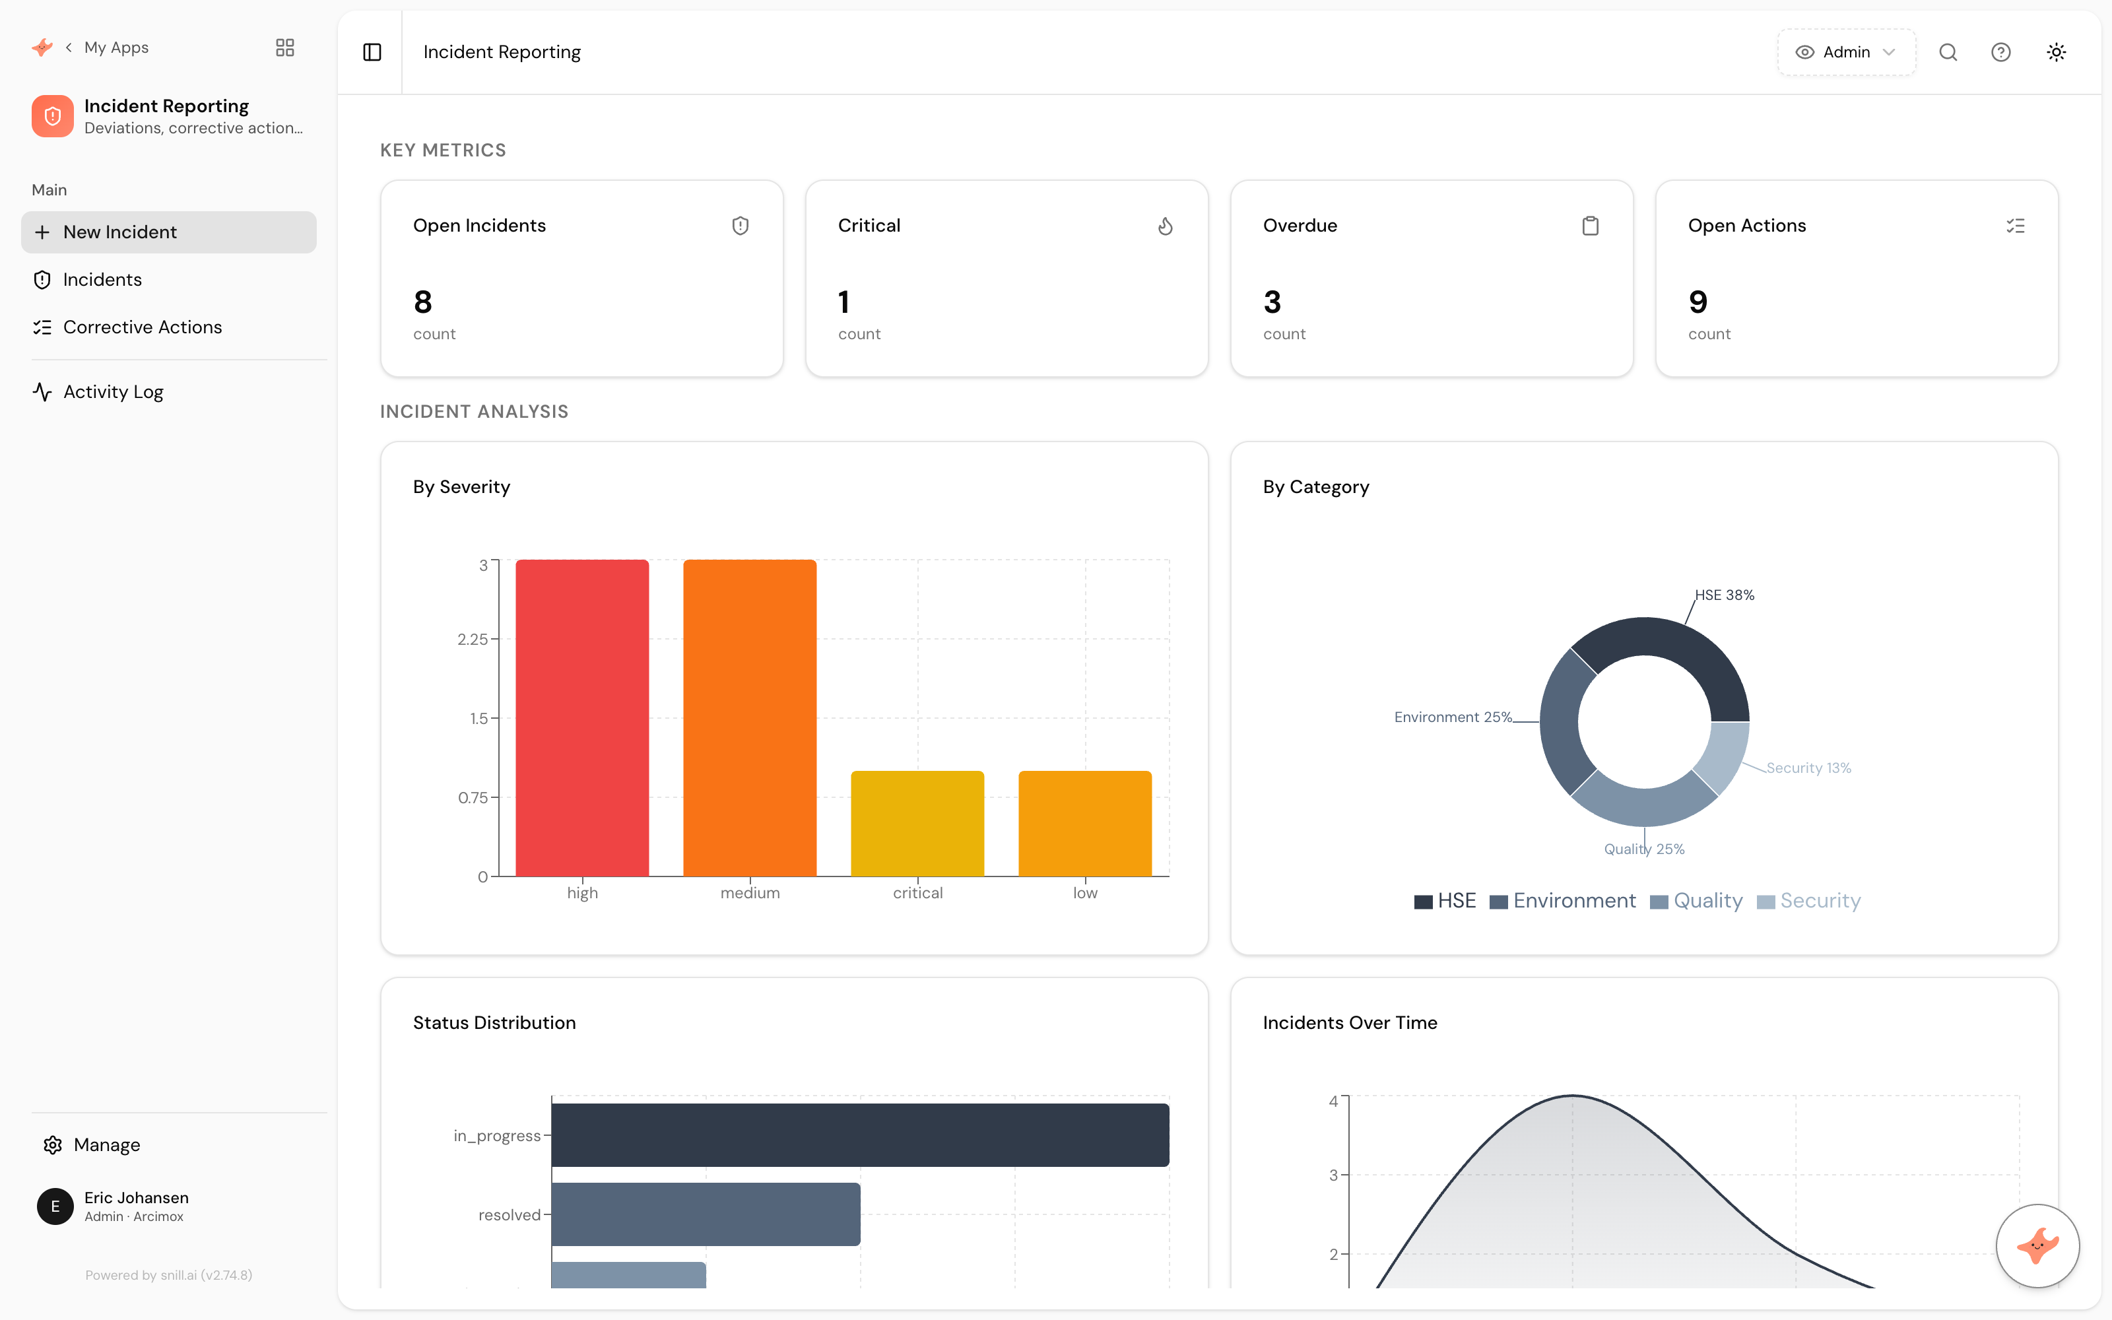Click the yellow critical severity bar

917,823
